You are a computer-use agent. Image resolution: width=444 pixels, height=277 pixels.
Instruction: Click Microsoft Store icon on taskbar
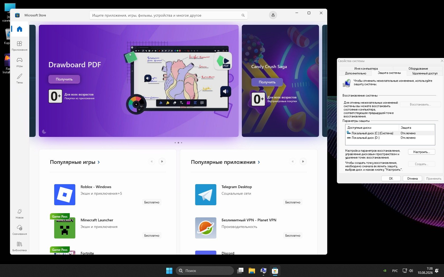pyautogui.click(x=275, y=271)
